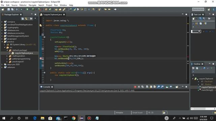This screenshot has height=121, width=216.
Task: Click the Quick Access search box
Action: pos(198,9)
